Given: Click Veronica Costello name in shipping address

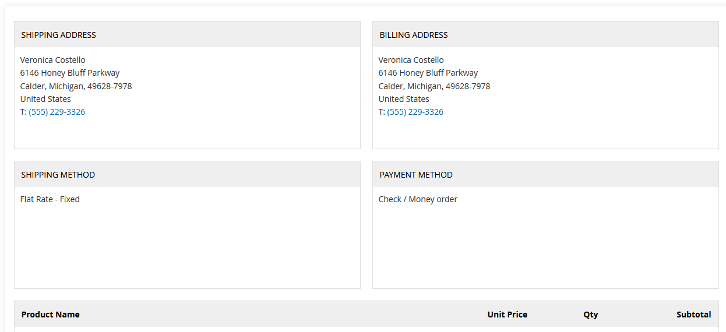Looking at the screenshot, I should click(x=52, y=60).
